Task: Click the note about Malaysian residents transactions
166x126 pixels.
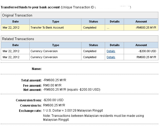Action: 94,118
